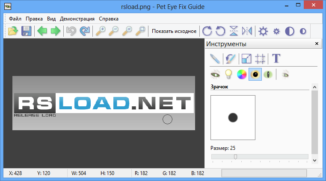Screen dimensions: 326x181
Task: Select the color wheel tool
Action: point(242,74)
